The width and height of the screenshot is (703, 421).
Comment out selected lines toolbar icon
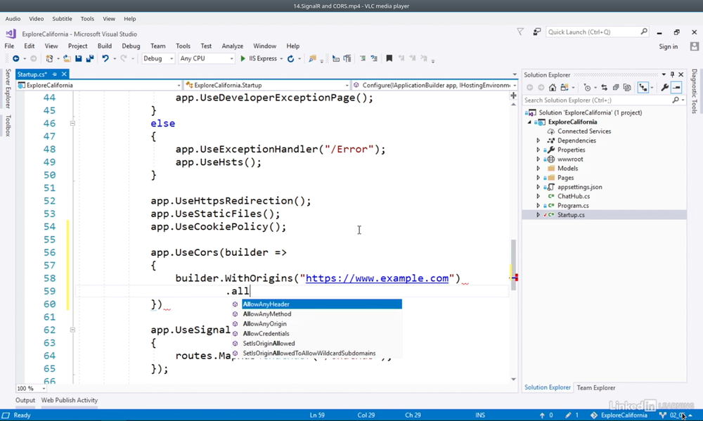(x=363, y=59)
